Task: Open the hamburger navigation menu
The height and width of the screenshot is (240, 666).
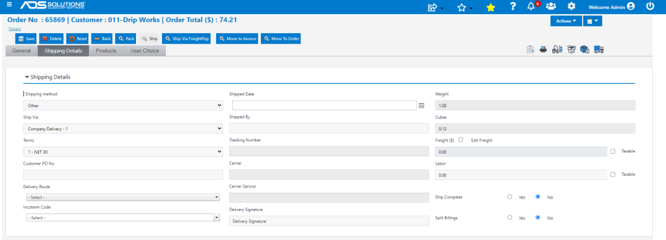Action: coord(9,5)
